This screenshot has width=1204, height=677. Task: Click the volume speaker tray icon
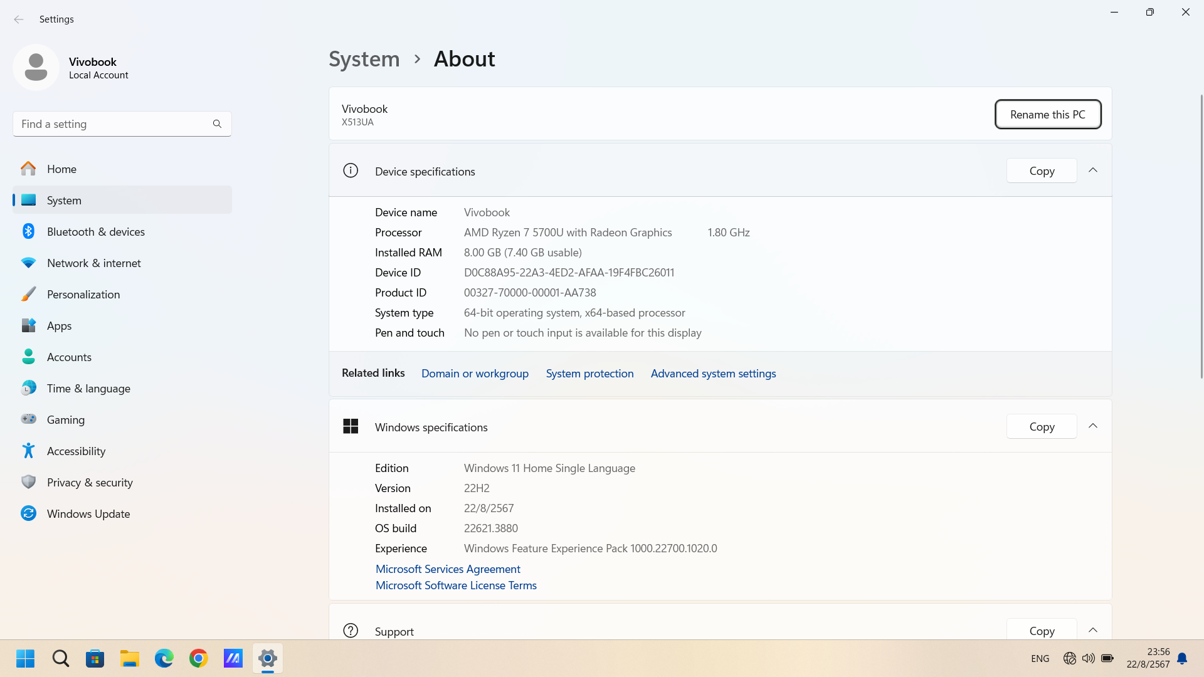pyautogui.click(x=1089, y=658)
